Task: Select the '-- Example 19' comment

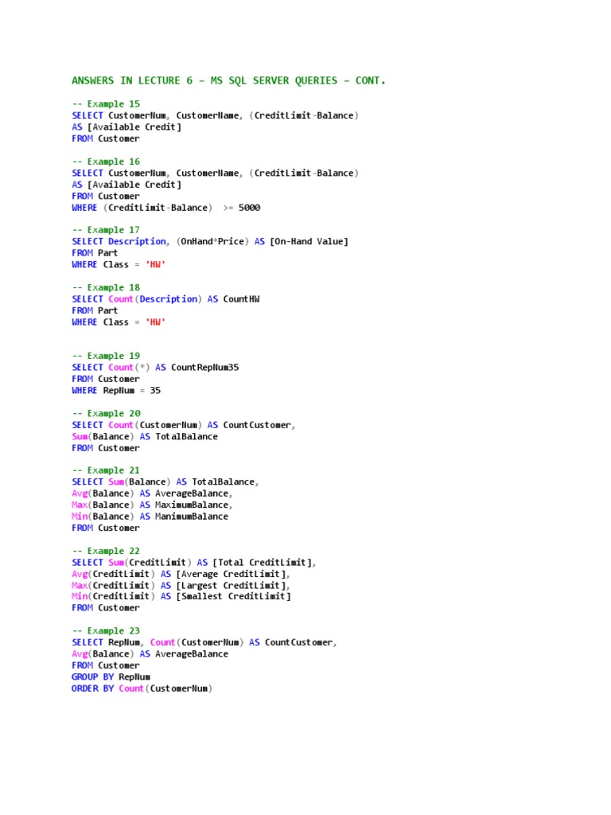Action: click(106, 356)
